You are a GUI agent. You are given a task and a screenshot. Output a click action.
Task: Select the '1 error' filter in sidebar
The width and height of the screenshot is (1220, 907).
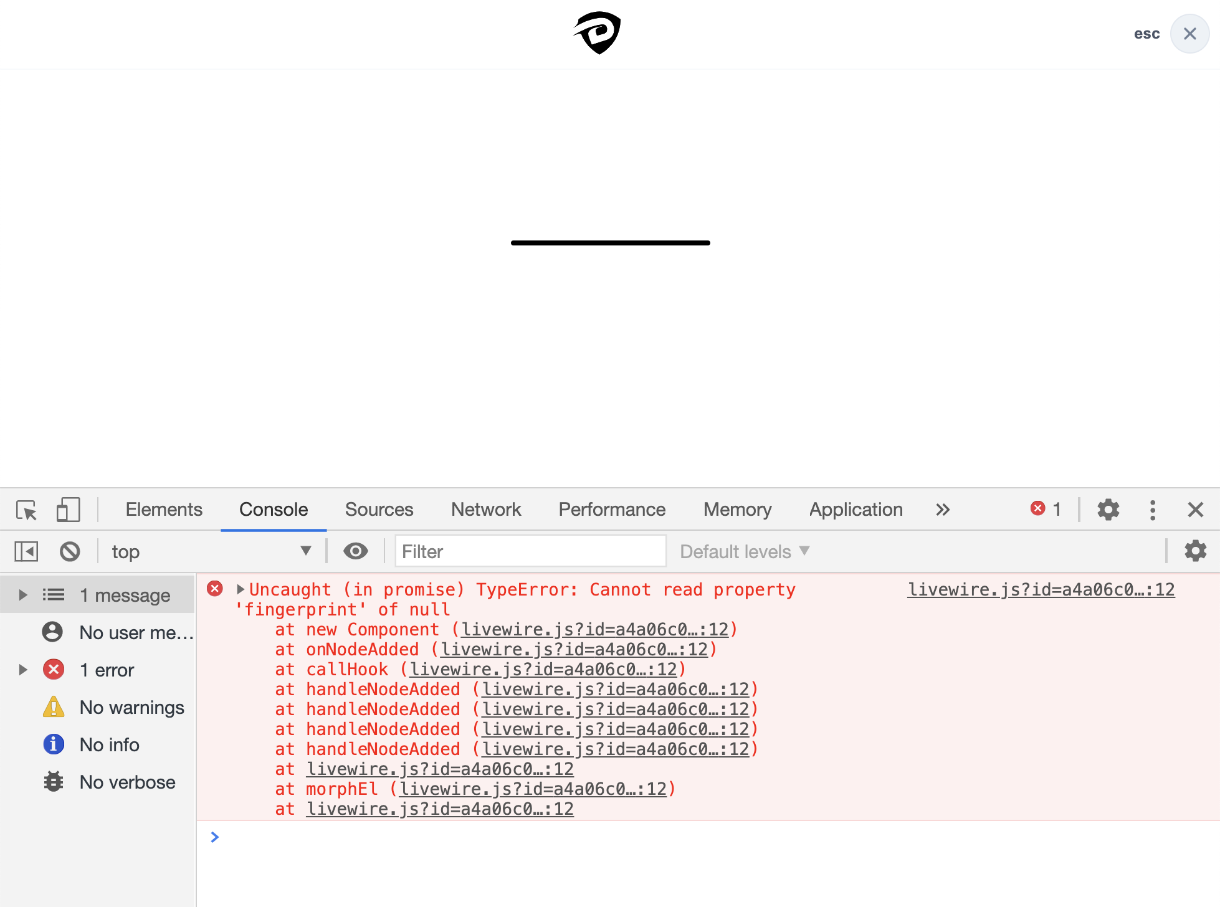(107, 670)
